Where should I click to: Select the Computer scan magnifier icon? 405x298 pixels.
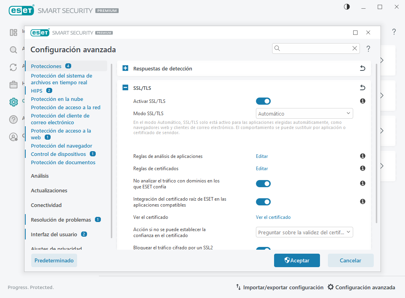pos(13,50)
